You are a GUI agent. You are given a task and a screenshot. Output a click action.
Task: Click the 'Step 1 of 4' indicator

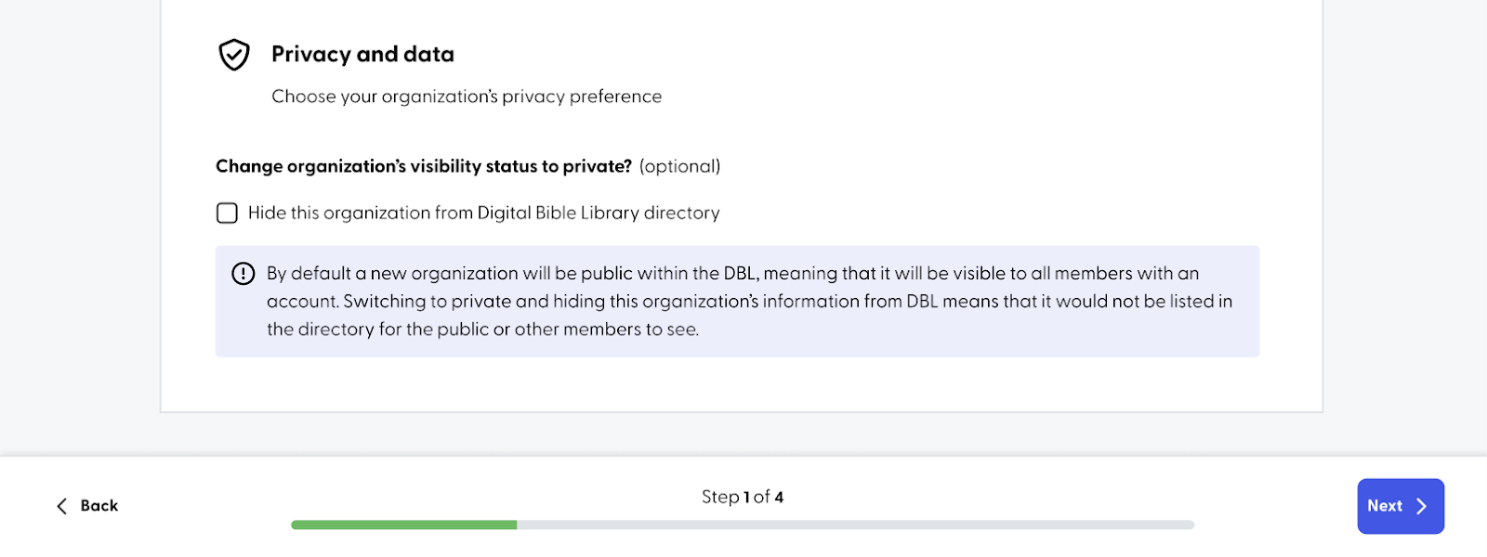pos(743,498)
